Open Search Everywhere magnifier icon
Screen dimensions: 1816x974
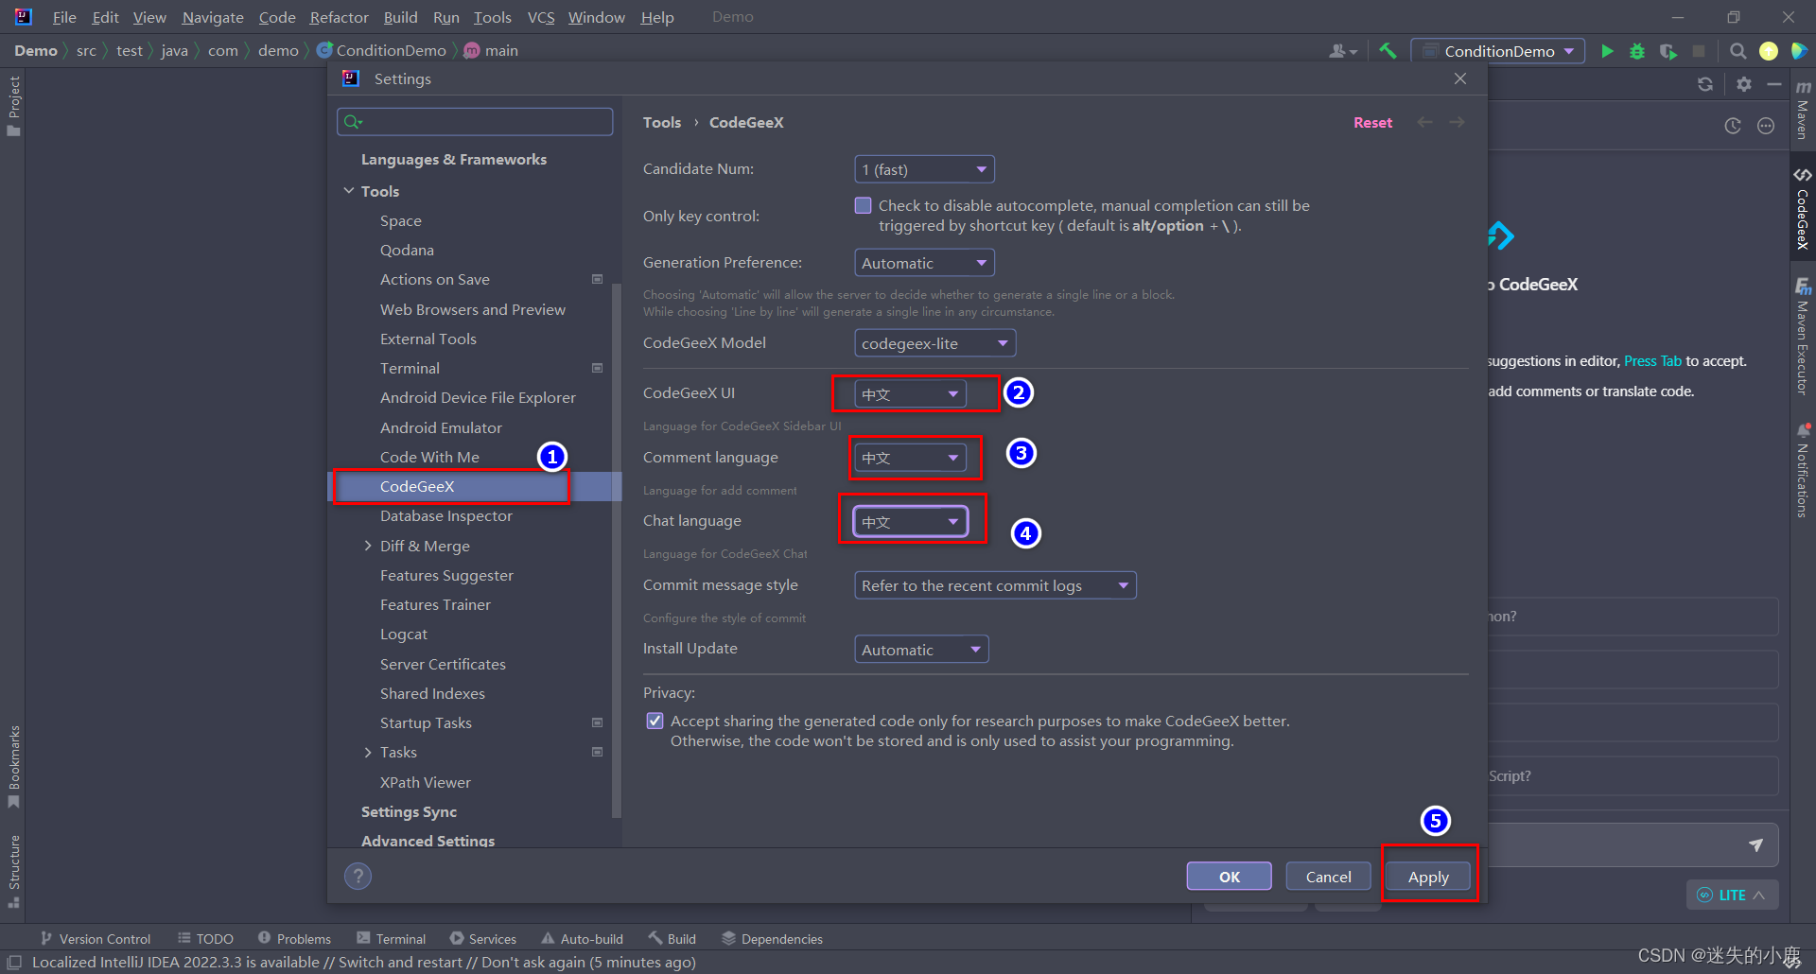click(1737, 51)
